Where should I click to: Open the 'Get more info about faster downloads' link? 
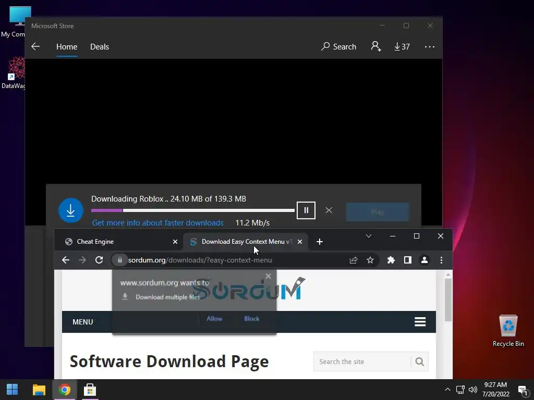(x=157, y=223)
